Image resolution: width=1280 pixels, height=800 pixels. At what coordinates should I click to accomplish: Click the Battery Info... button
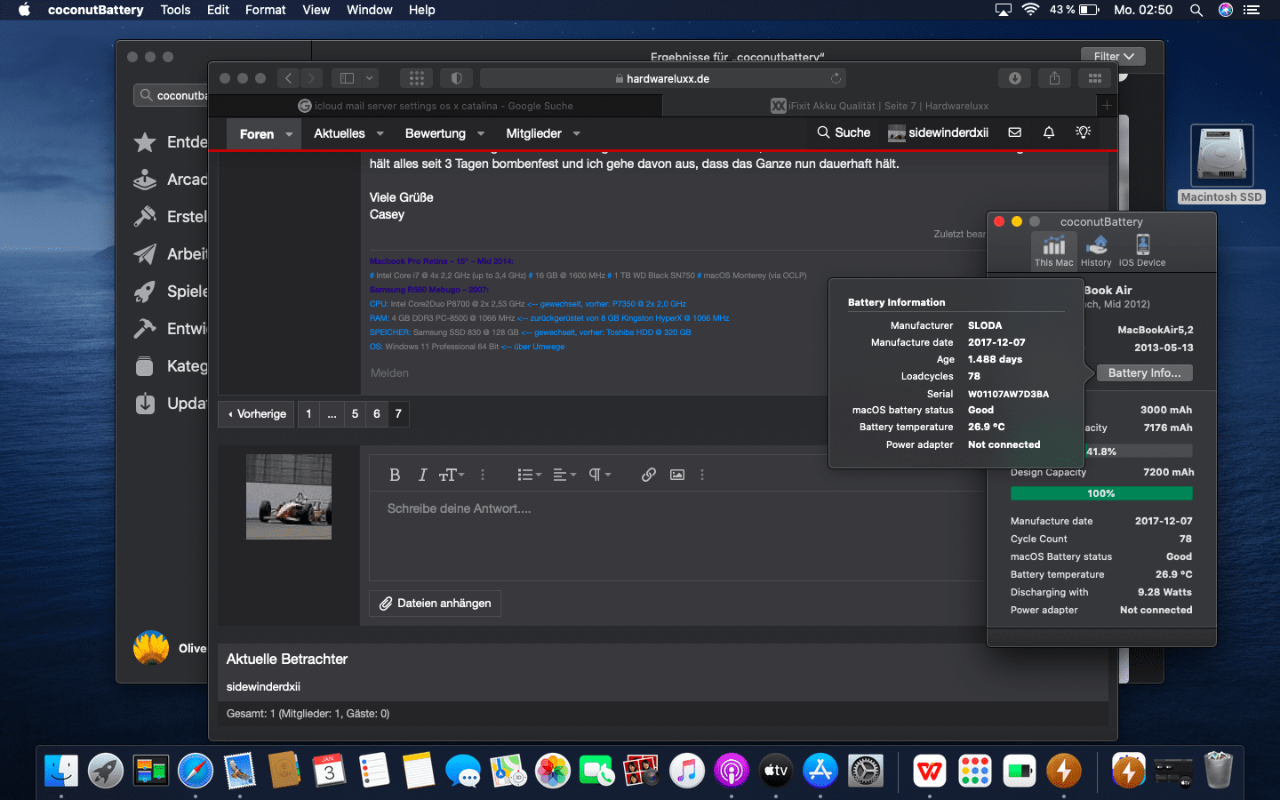click(x=1144, y=373)
